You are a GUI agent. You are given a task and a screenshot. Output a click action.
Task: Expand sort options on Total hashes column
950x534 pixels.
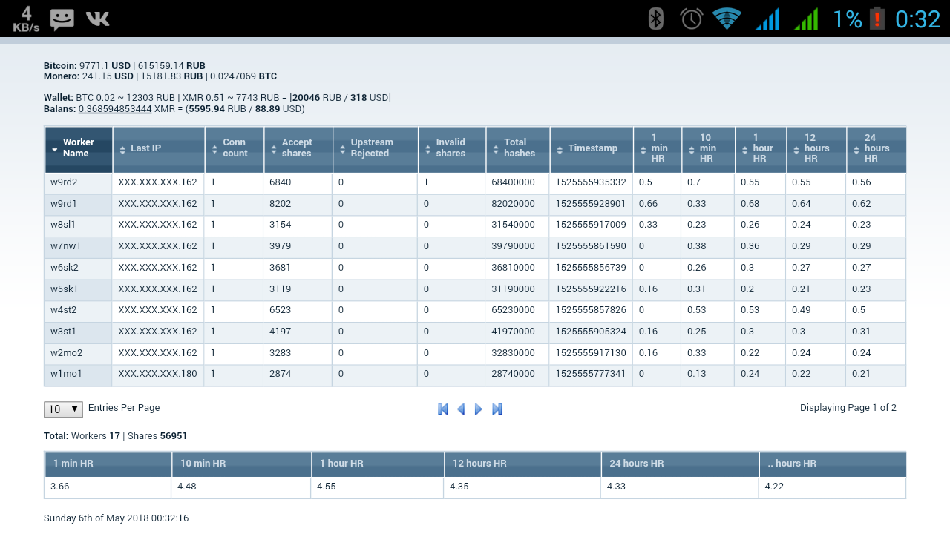coord(517,148)
